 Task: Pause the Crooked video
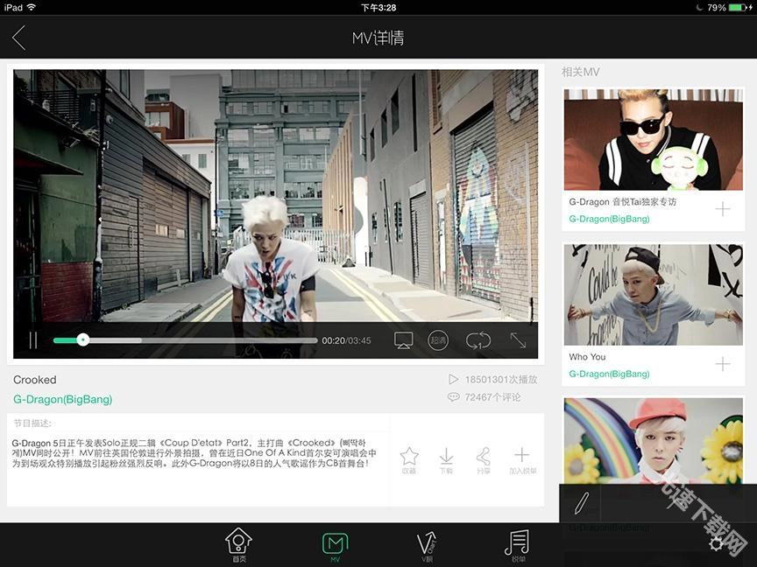tap(33, 340)
